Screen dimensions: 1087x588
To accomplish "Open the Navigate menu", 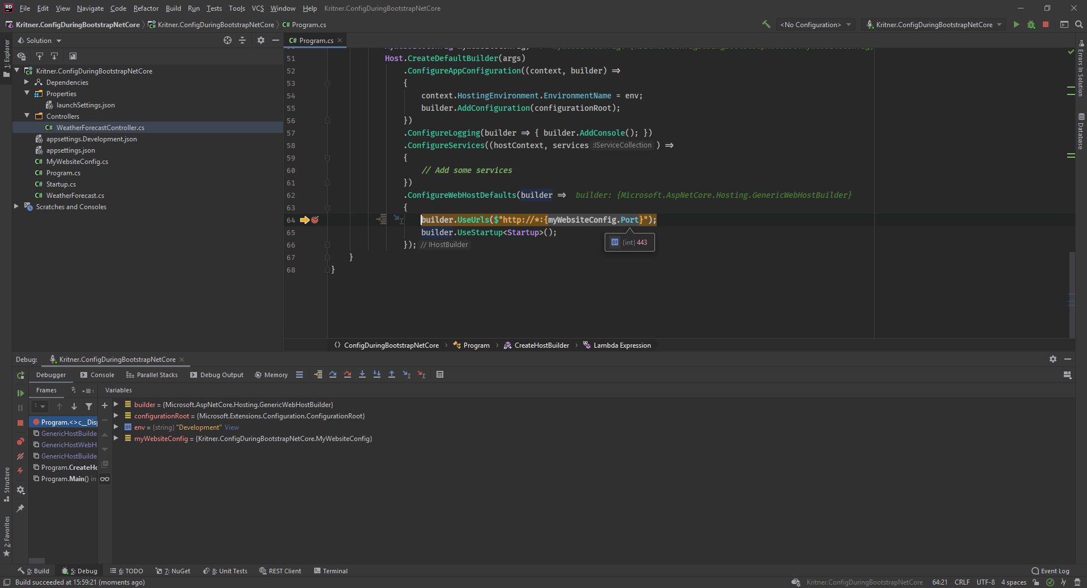I will tap(89, 8).
